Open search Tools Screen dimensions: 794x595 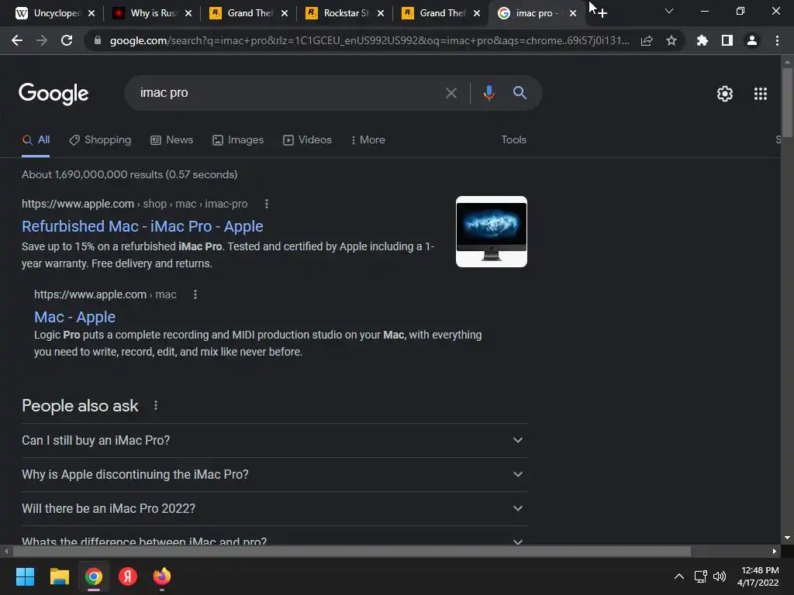click(513, 140)
